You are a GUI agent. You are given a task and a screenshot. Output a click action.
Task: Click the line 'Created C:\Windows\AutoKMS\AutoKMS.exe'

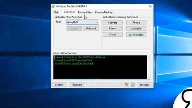[80, 57]
